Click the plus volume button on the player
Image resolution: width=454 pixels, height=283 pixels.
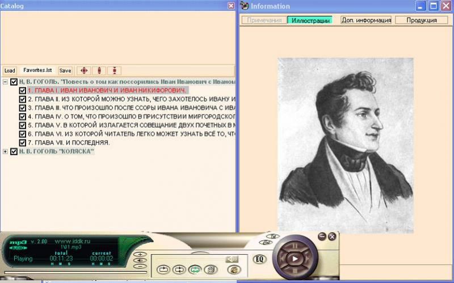pyautogui.click(x=140, y=255)
